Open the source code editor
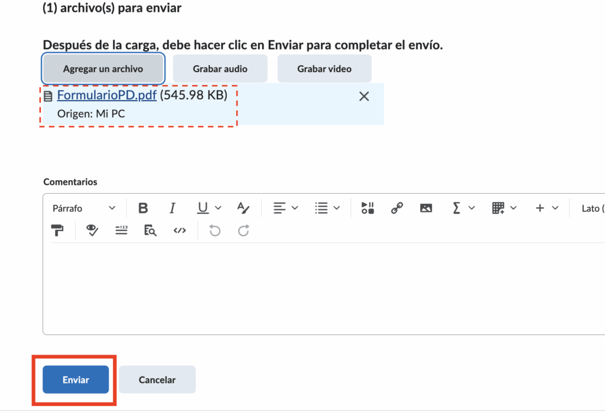Screen dimensions: 605x413 180,230
